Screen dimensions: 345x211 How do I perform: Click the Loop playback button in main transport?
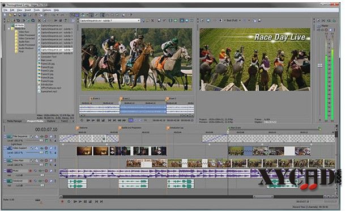[x=69, y=201]
